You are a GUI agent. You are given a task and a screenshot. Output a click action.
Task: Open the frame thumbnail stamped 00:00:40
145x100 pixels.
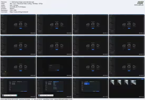coord(54,67)
